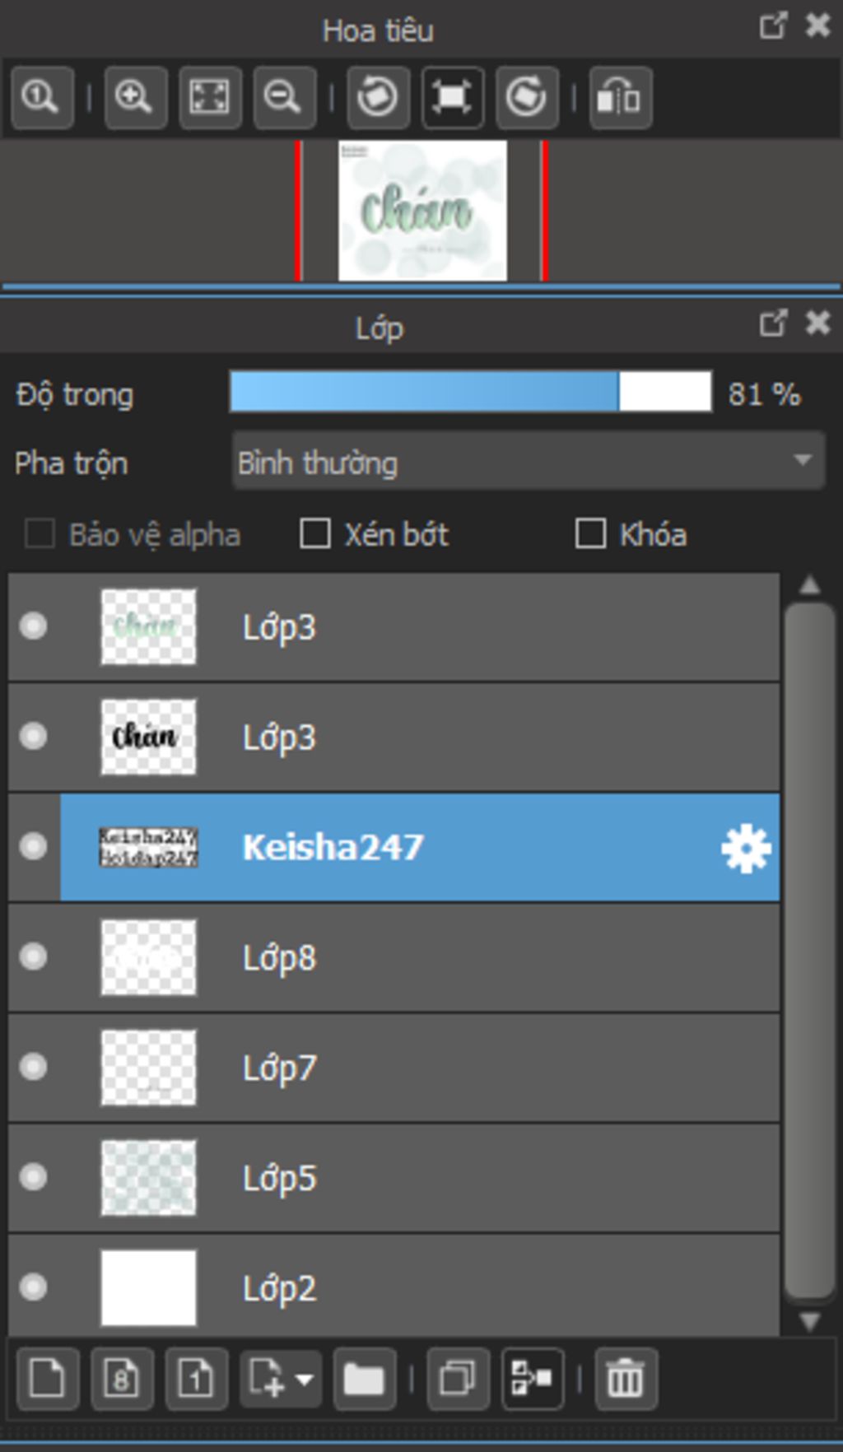The width and height of the screenshot is (843, 1452).
Task: Hide the Lớp5 layer visibility
Action: tap(34, 1177)
